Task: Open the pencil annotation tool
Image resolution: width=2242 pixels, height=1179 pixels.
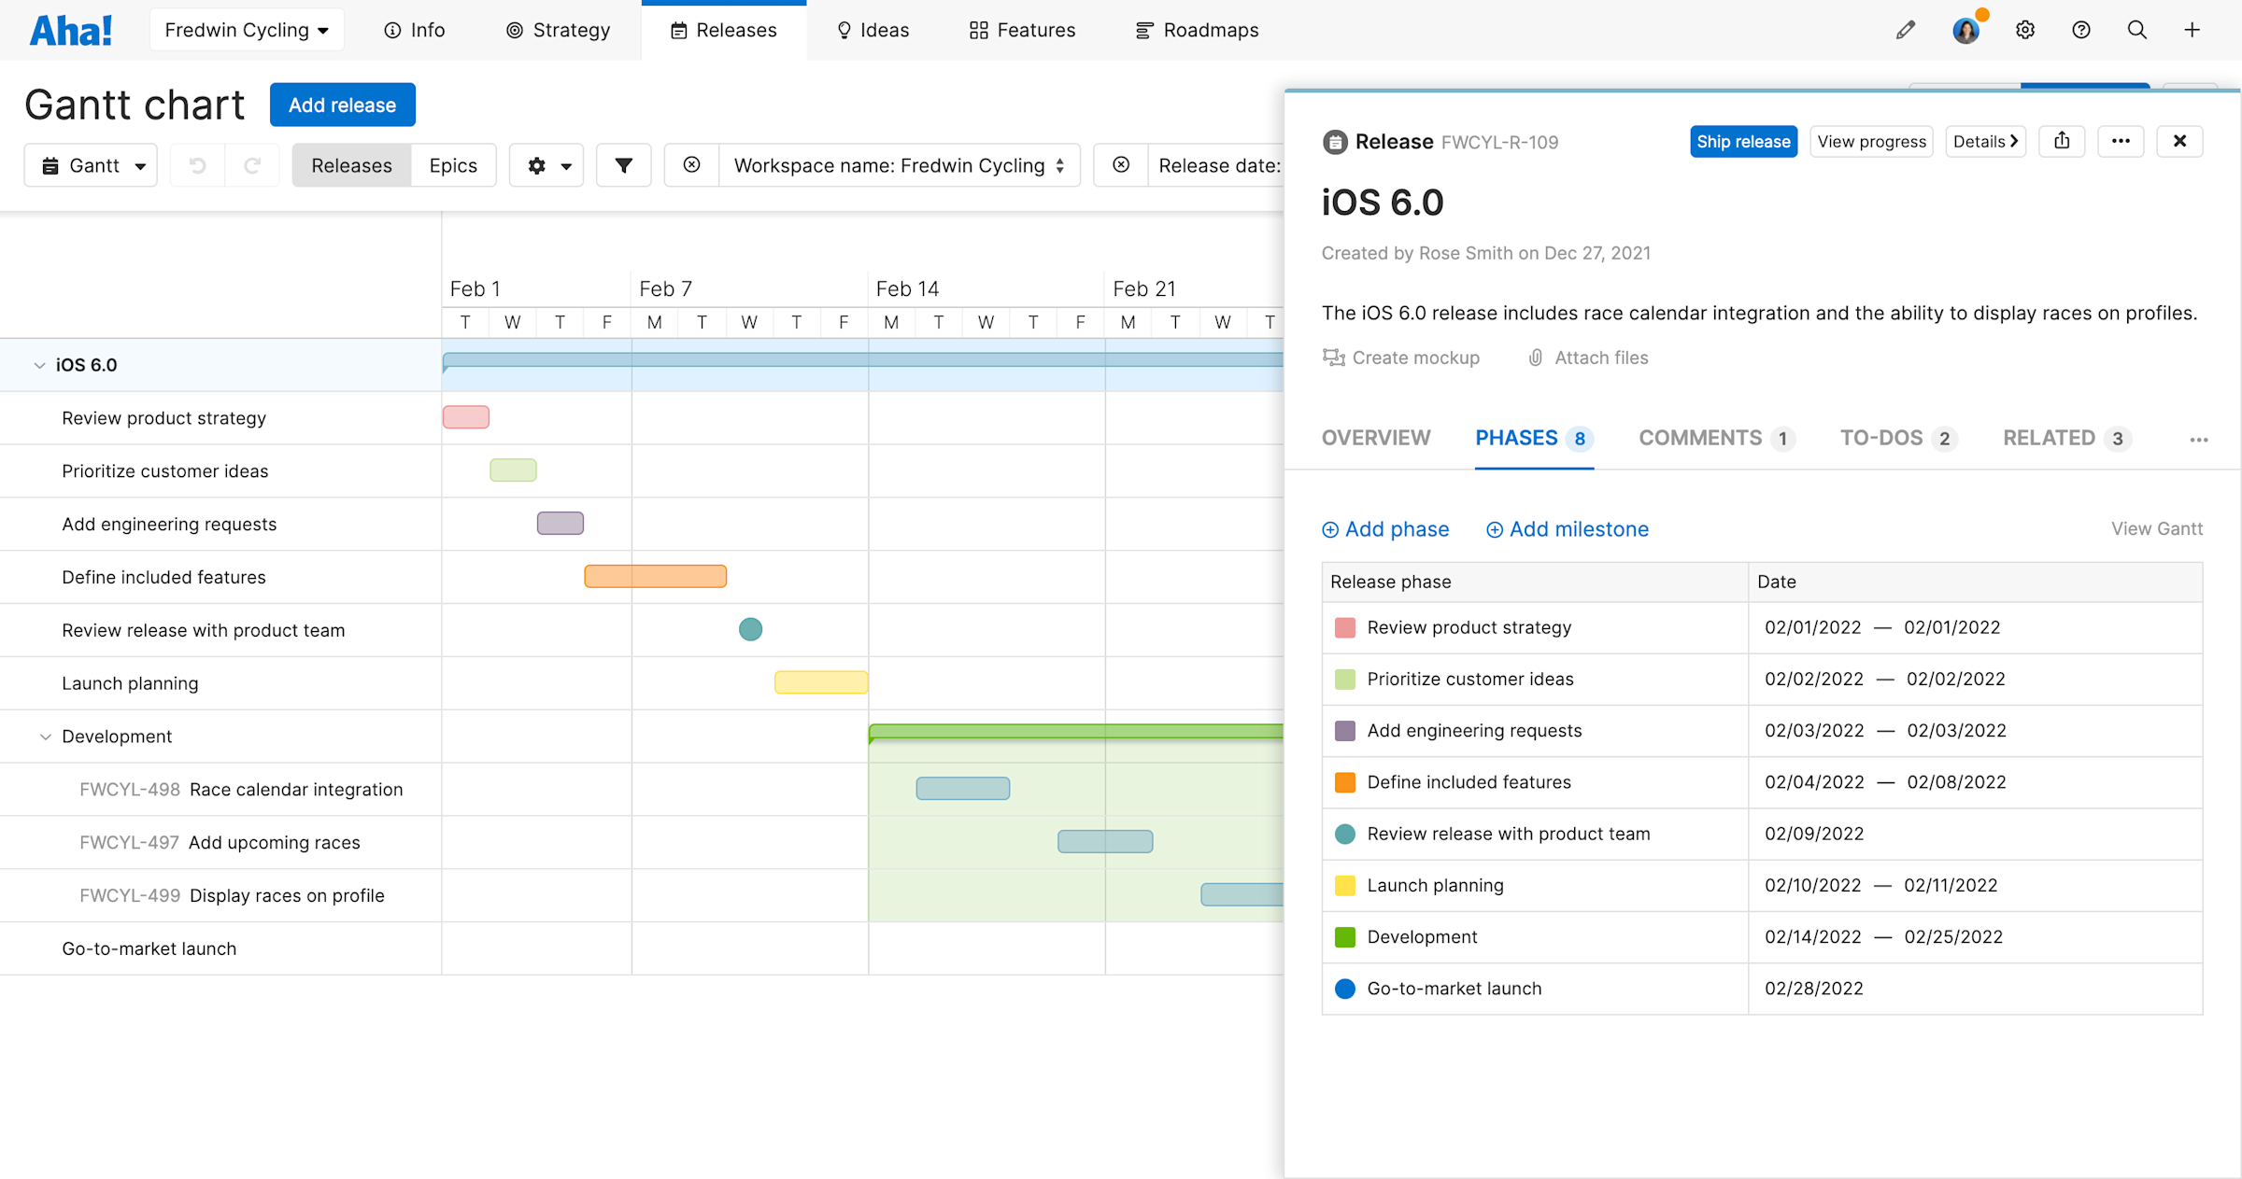Action: [x=1906, y=29]
